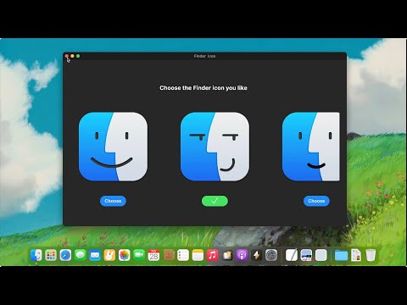Launch Music from the Dock

(x=213, y=255)
